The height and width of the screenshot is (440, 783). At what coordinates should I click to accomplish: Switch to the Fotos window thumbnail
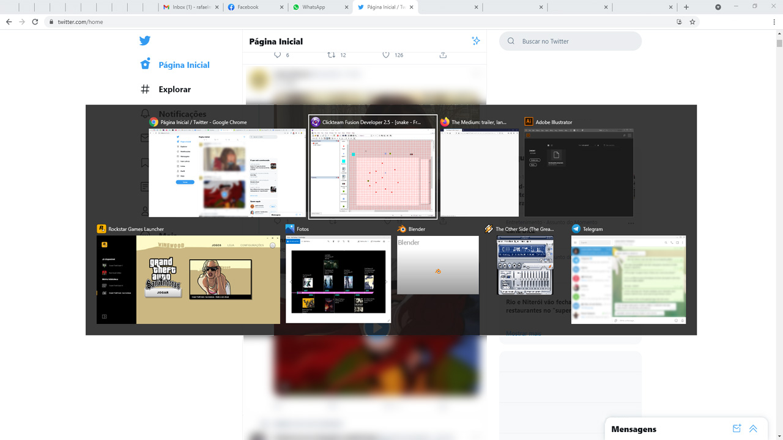tap(338, 280)
